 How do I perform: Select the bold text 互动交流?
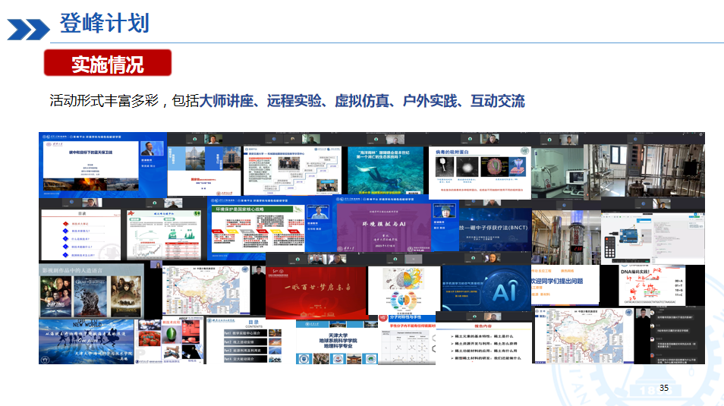point(498,101)
